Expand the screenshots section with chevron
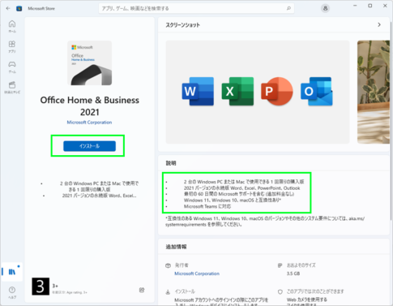The width and height of the screenshot is (393, 306). coord(379,24)
